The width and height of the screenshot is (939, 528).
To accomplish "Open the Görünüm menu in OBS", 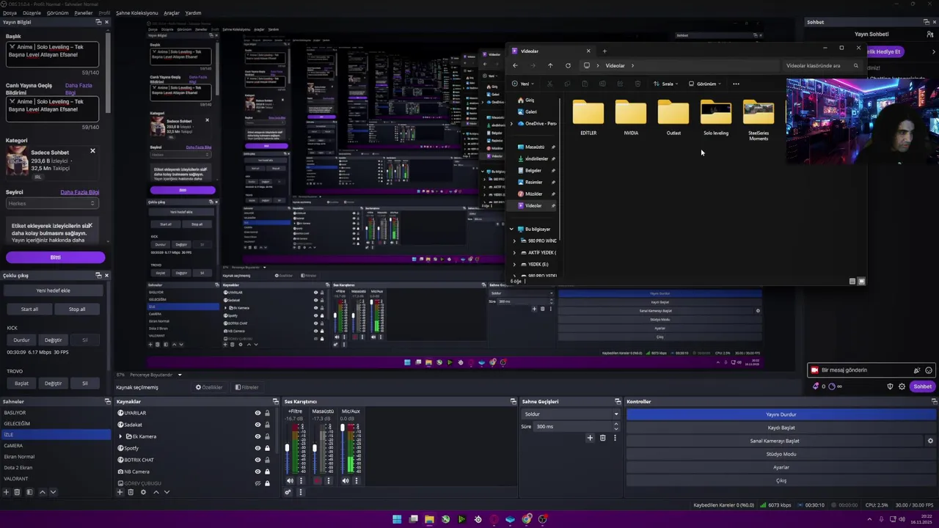I will 57,12.
